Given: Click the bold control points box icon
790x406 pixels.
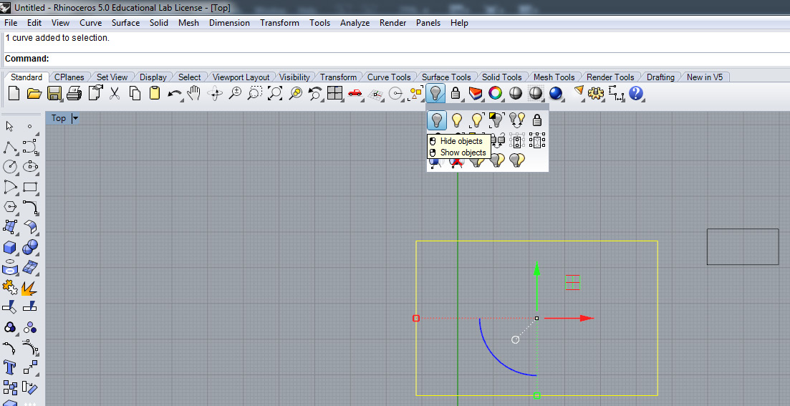Looking at the screenshot, I should coord(537,140).
